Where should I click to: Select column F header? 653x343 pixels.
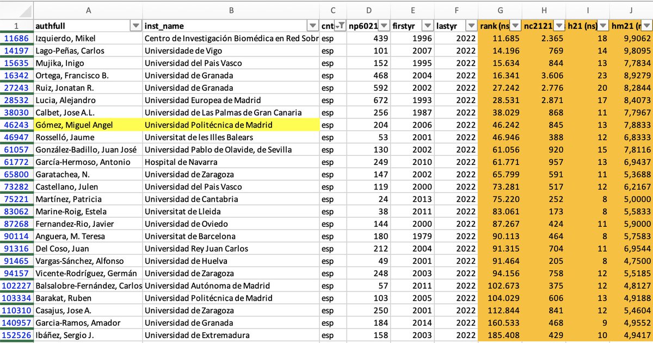point(457,9)
